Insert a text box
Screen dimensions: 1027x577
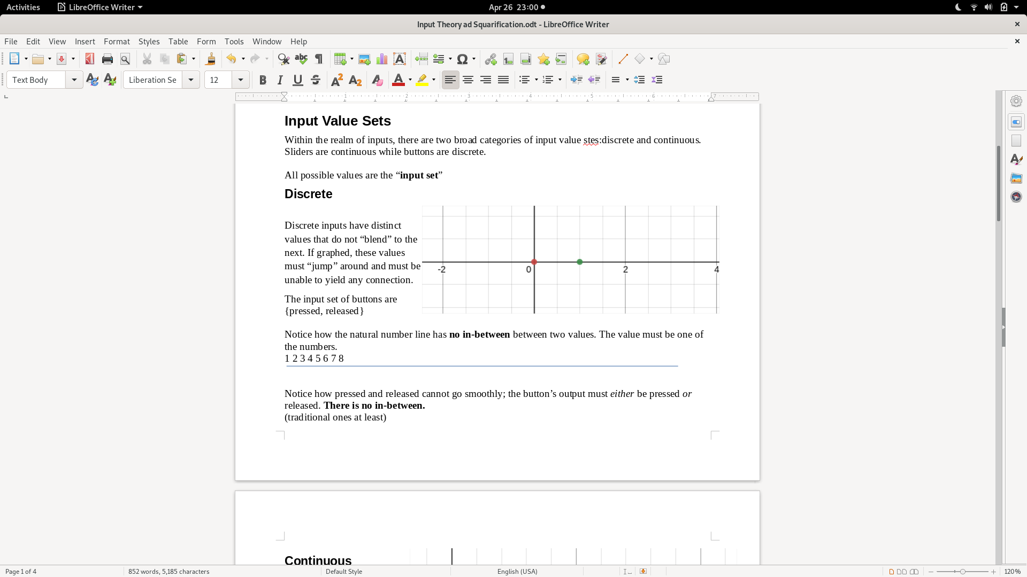[x=400, y=59]
